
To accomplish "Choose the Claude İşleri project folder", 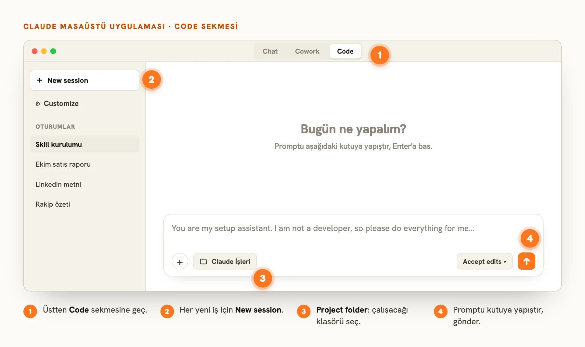I will 225,262.
